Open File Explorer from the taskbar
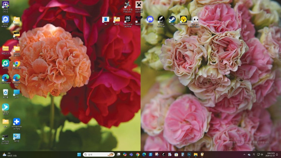 tap(196, 155)
